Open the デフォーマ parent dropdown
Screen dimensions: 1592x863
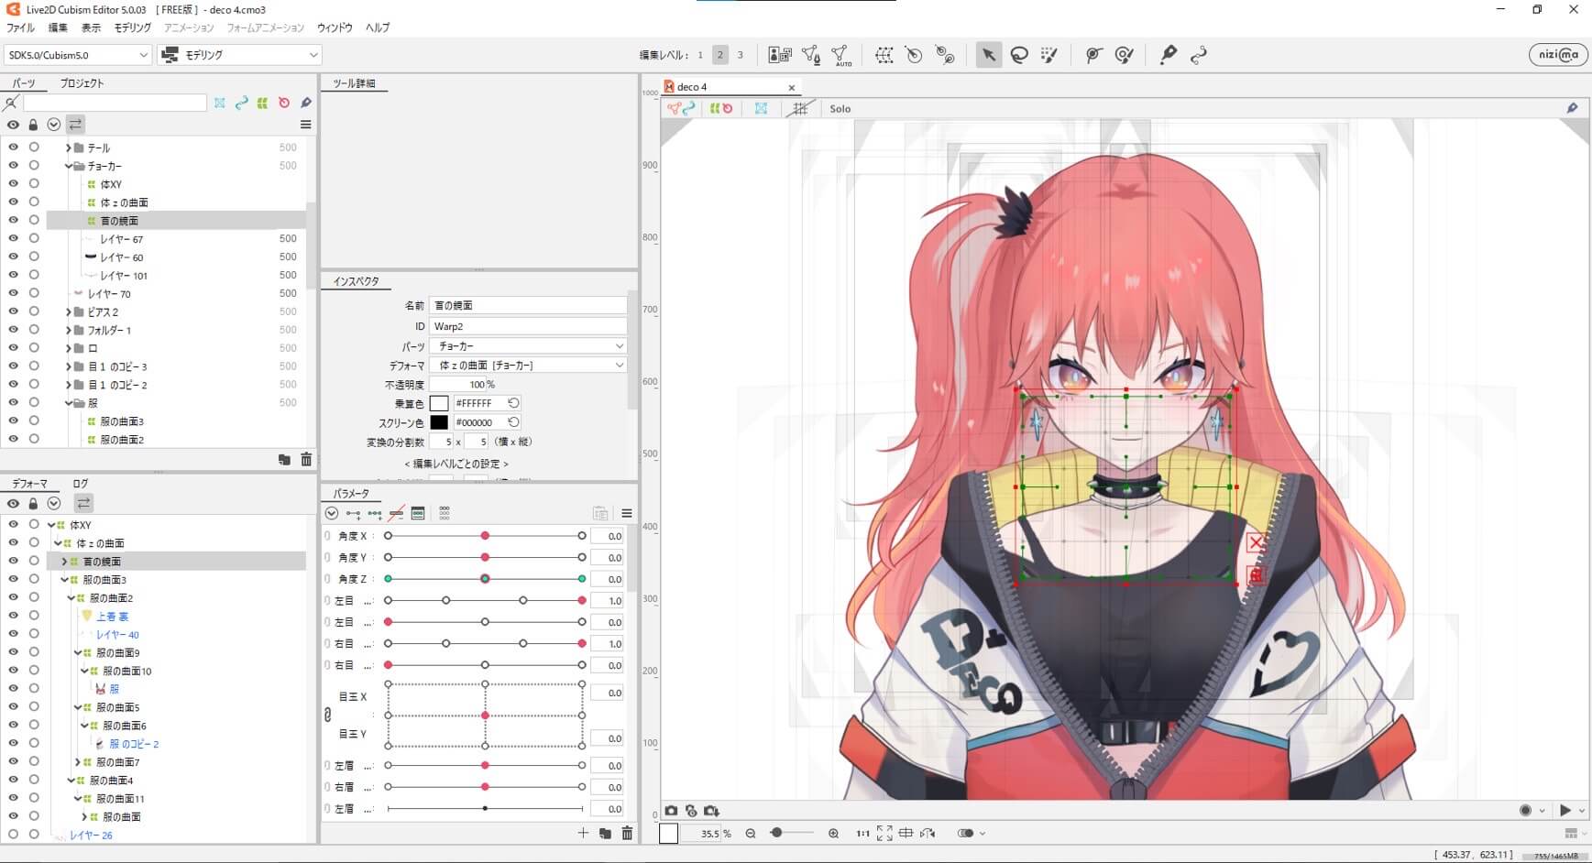(x=528, y=366)
